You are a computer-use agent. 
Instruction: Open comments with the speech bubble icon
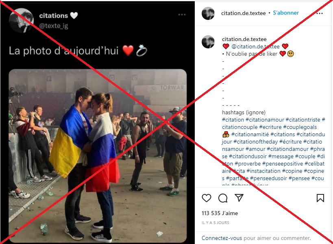pyautogui.click(x=223, y=198)
